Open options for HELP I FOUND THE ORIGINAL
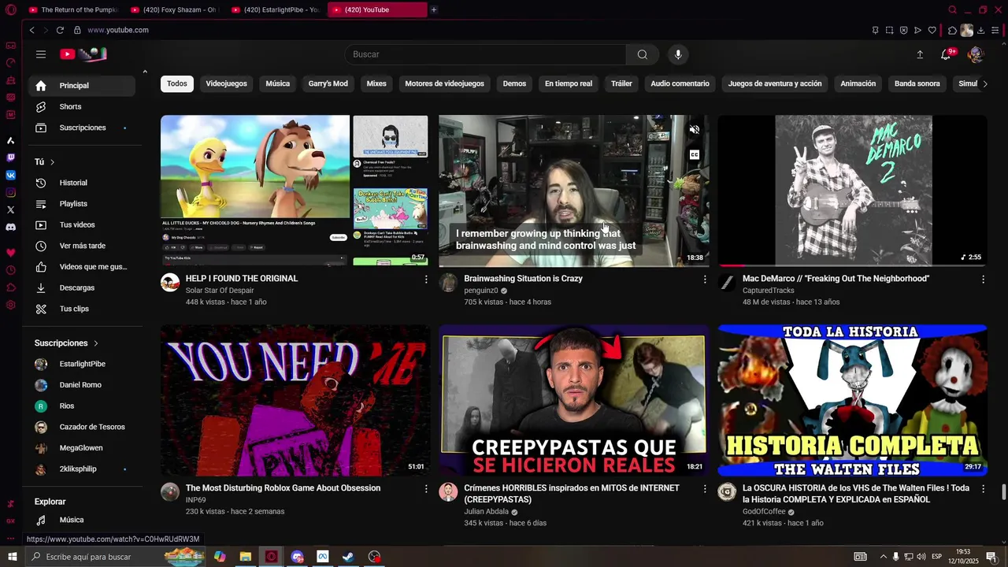The width and height of the screenshot is (1008, 567). [x=426, y=280]
